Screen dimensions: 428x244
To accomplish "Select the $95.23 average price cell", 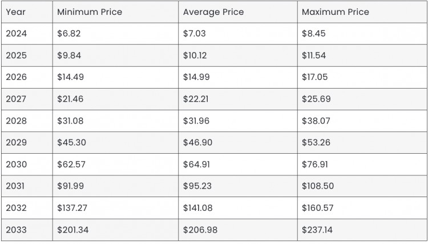I will point(238,186).
